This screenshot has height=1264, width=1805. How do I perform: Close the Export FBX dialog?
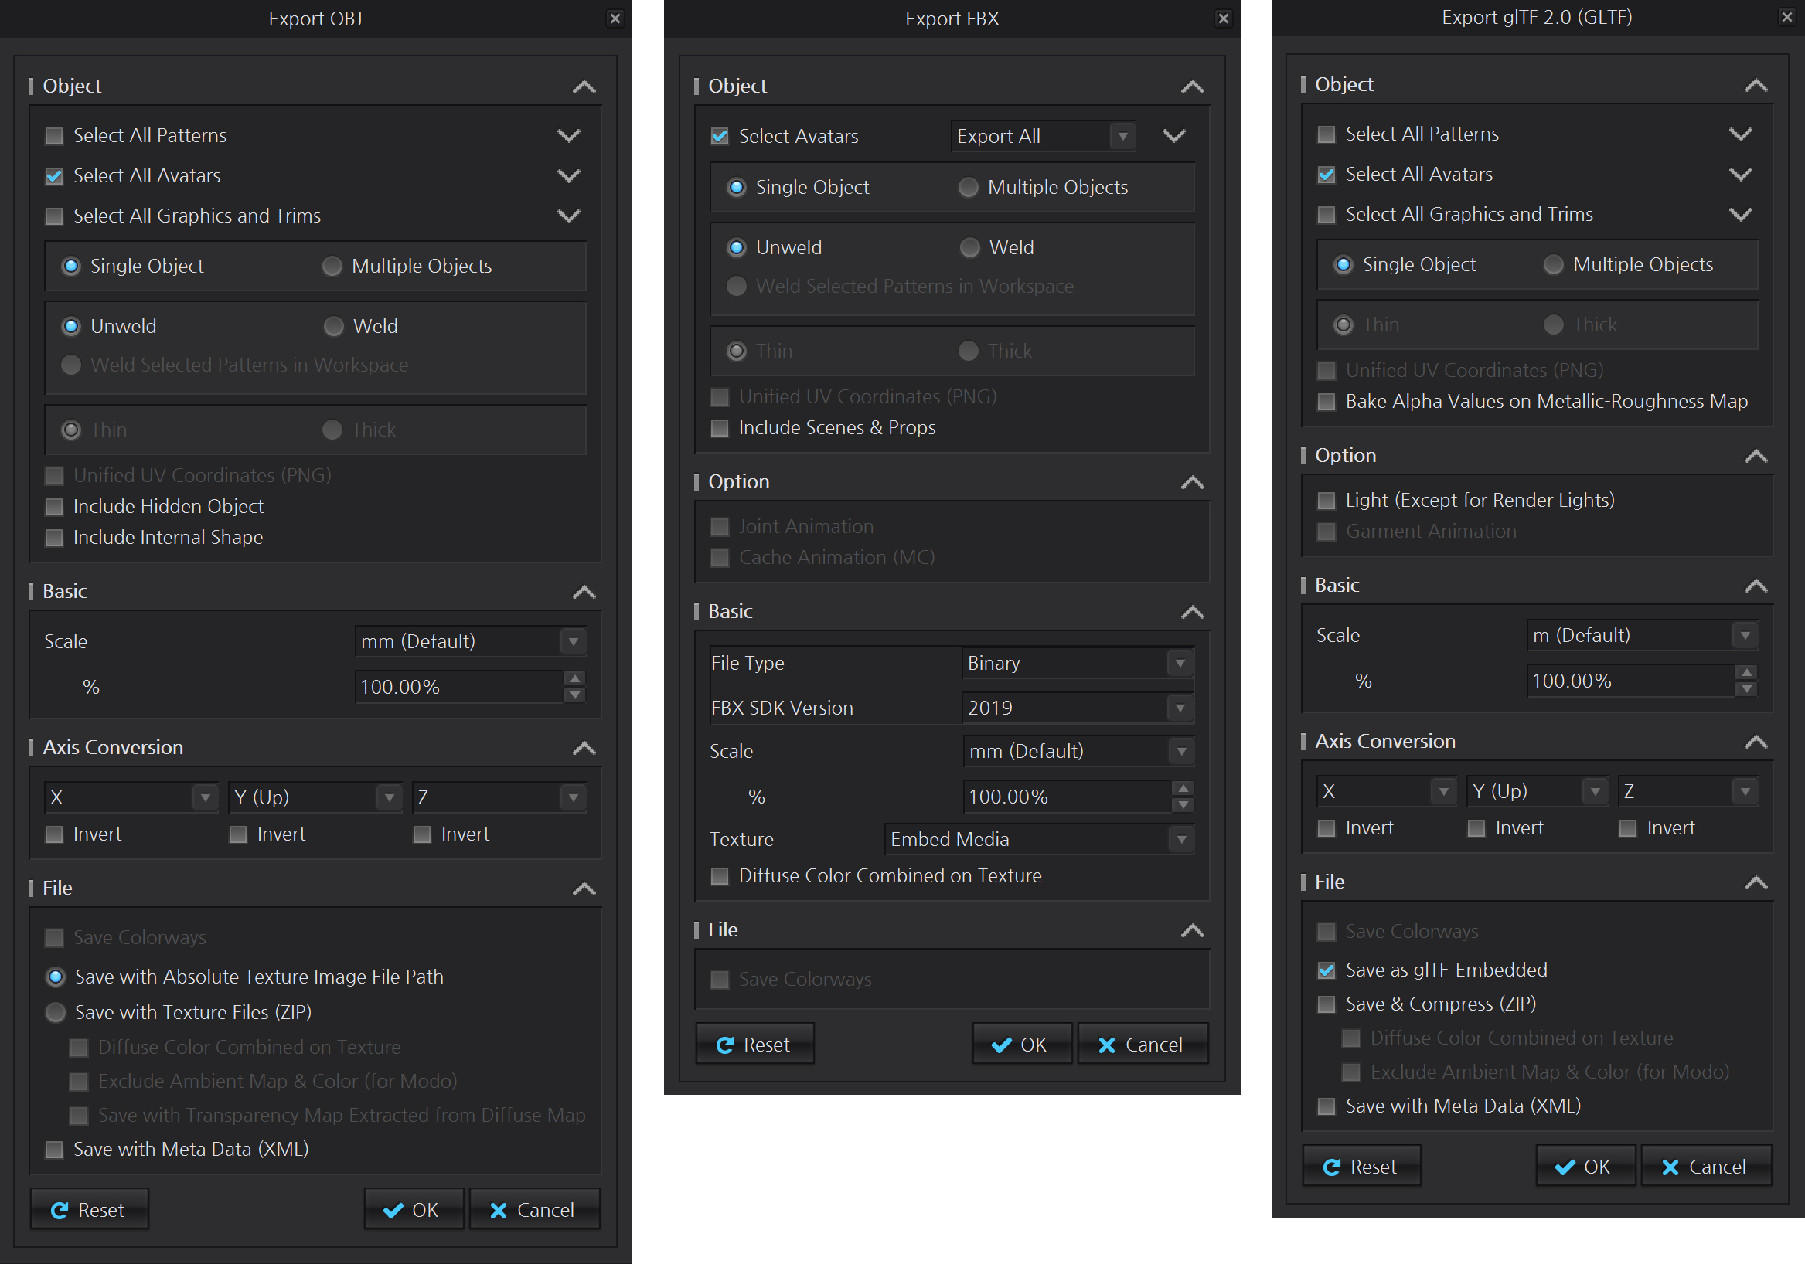1223,18
